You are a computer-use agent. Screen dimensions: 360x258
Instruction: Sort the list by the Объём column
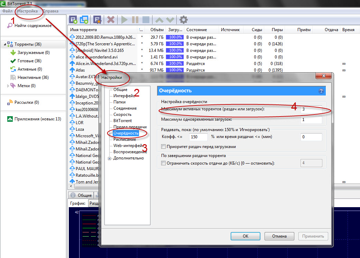coord(155,30)
